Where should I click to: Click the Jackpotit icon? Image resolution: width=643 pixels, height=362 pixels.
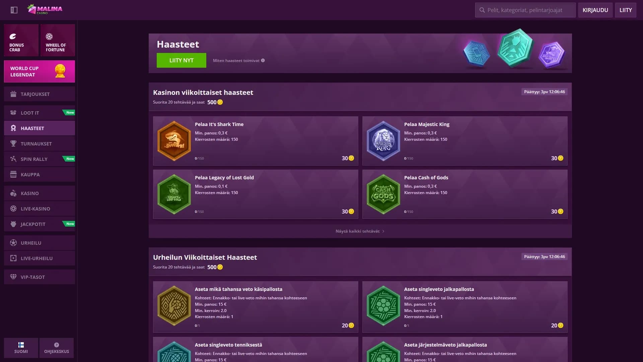pos(13,224)
